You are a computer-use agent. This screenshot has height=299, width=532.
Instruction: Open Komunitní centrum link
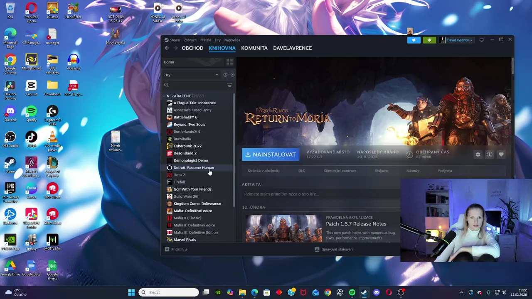(x=340, y=171)
